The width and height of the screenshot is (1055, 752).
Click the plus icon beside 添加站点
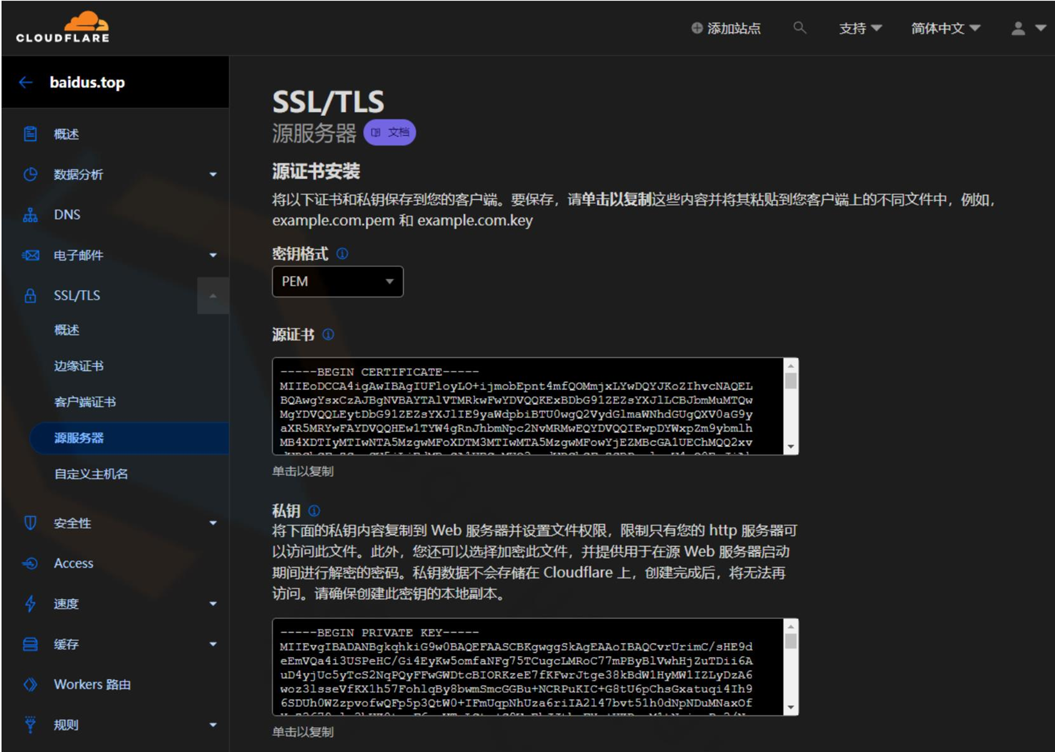pos(697,28)
